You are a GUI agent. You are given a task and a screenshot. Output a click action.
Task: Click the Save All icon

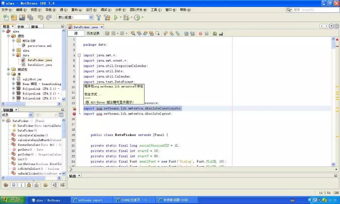click(x=30, y=17)
